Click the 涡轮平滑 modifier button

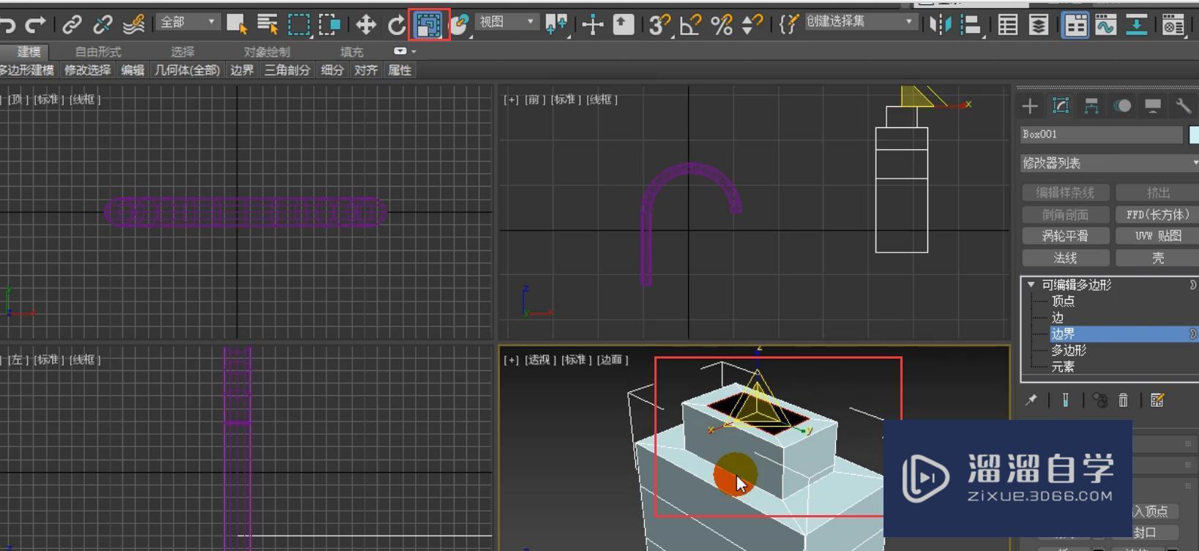click(x=1065, y=236)
